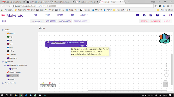Open the documentation library icon
Viewport: 174px width, 97px height.
pyautogui.click(x=151, y=15)
